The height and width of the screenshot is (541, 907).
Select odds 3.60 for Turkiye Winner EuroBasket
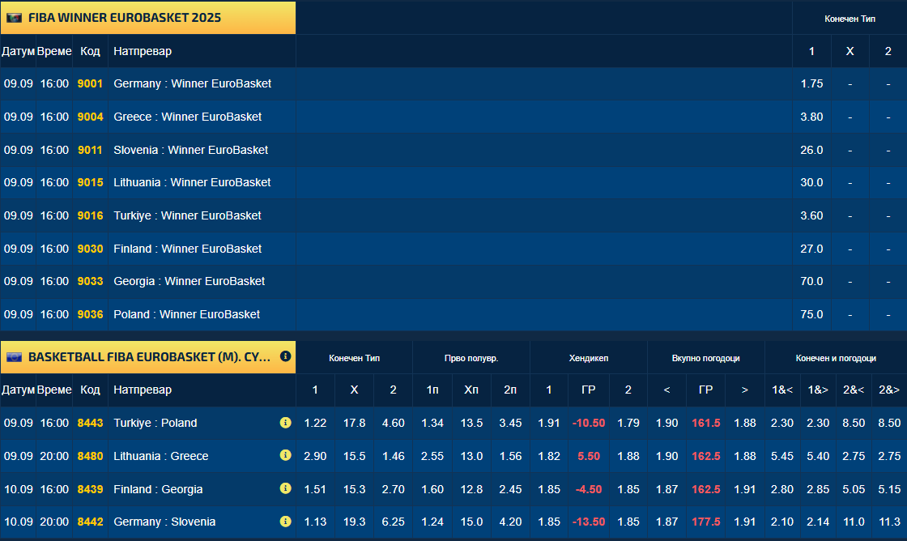click(x=811, y=215)
